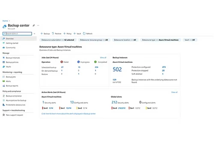The image size is (214, 161).
Task: Click the 212 Security alerts number
Action: pyautogui.click(x=114, y=102)
